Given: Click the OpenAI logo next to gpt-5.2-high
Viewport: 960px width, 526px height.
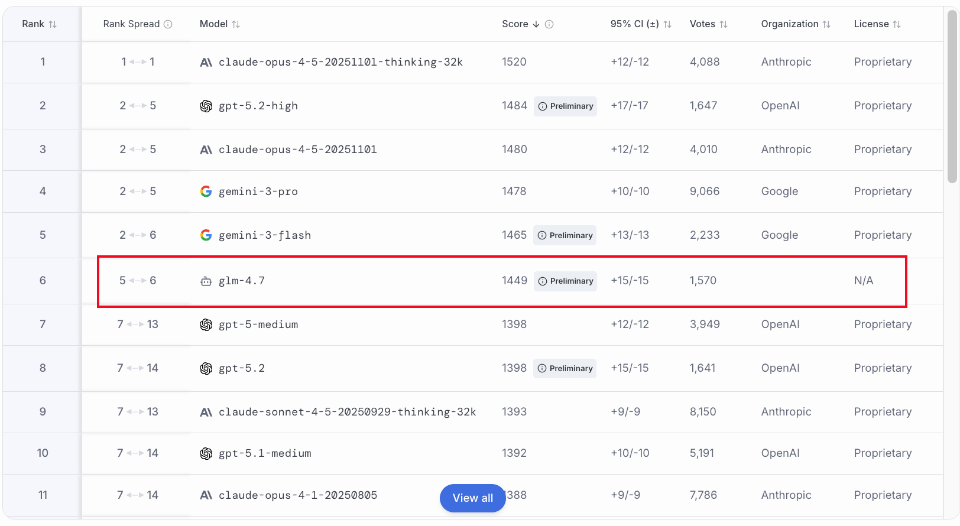Looking at the screenshot, I should point(206,106).
